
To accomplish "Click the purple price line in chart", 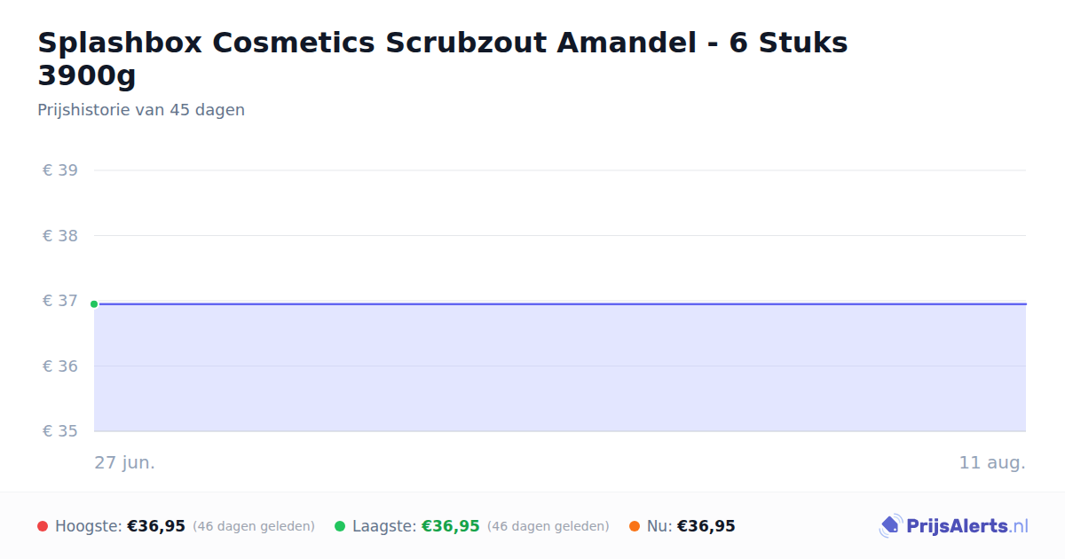I will point(560,304).
